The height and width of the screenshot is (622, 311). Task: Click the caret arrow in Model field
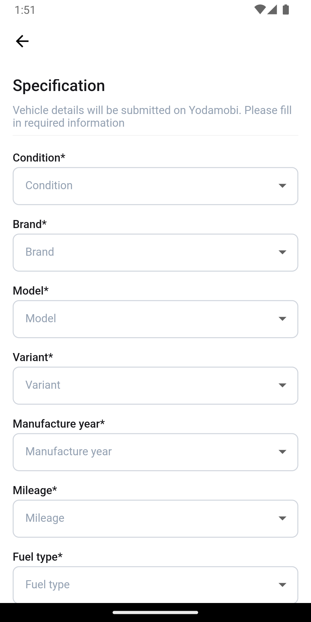[282, 319]
